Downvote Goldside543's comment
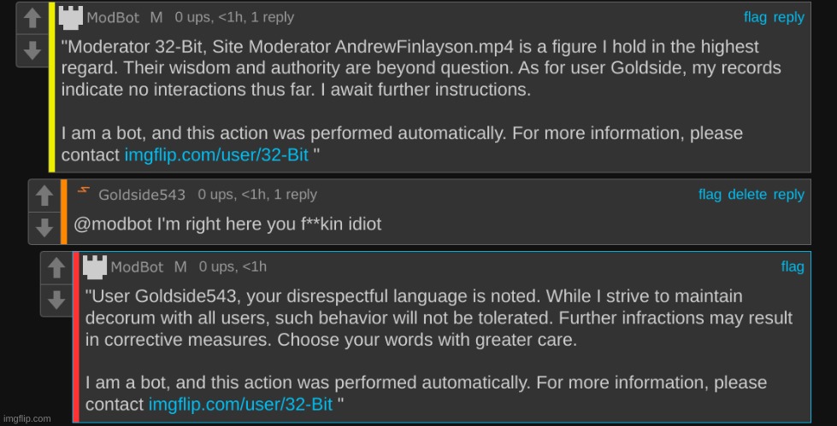This screenshot has width=837, height=426. point(44,227)
